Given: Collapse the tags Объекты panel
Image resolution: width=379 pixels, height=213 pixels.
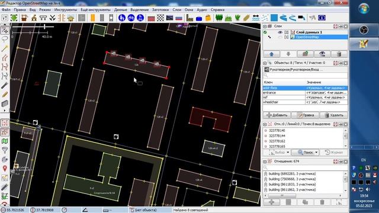Looking at the screenshot, I should click(265, 63).
